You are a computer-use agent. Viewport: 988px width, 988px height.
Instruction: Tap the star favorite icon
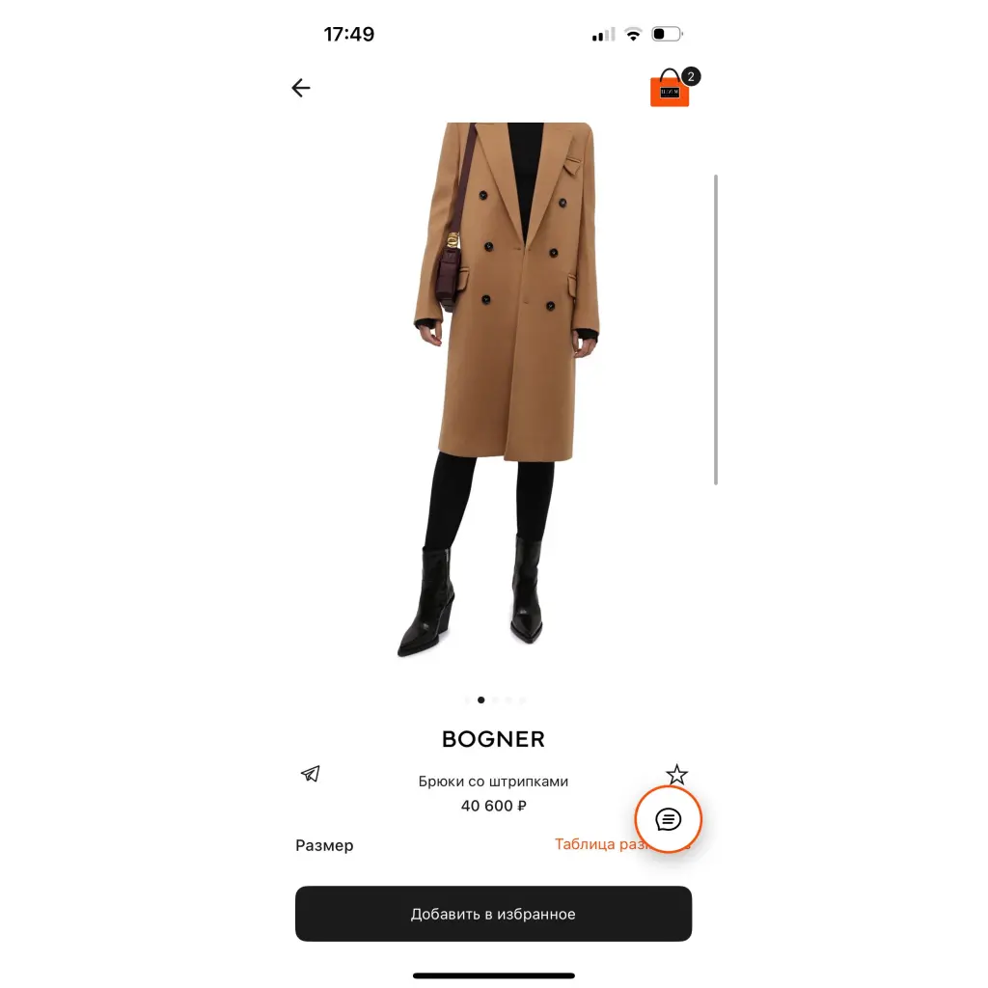coord(676,775)
